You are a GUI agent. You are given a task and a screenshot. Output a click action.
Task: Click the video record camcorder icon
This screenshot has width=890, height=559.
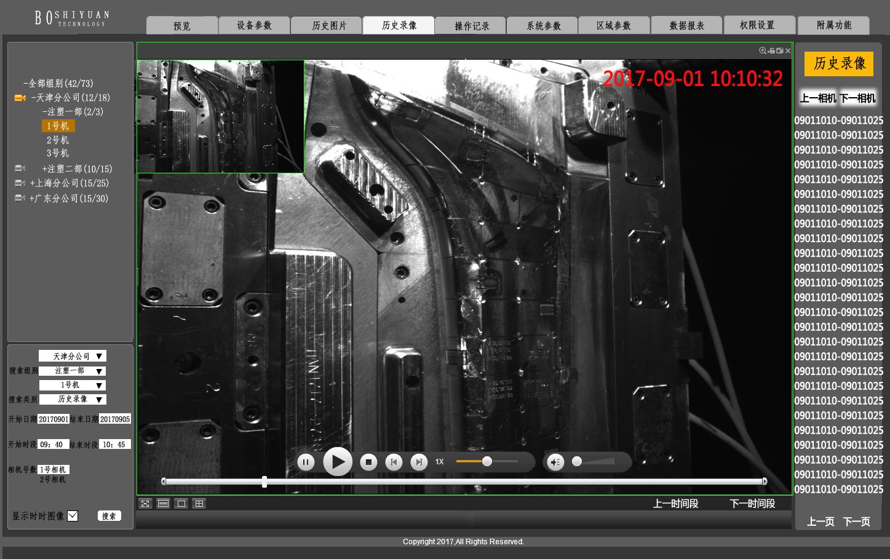771,51
